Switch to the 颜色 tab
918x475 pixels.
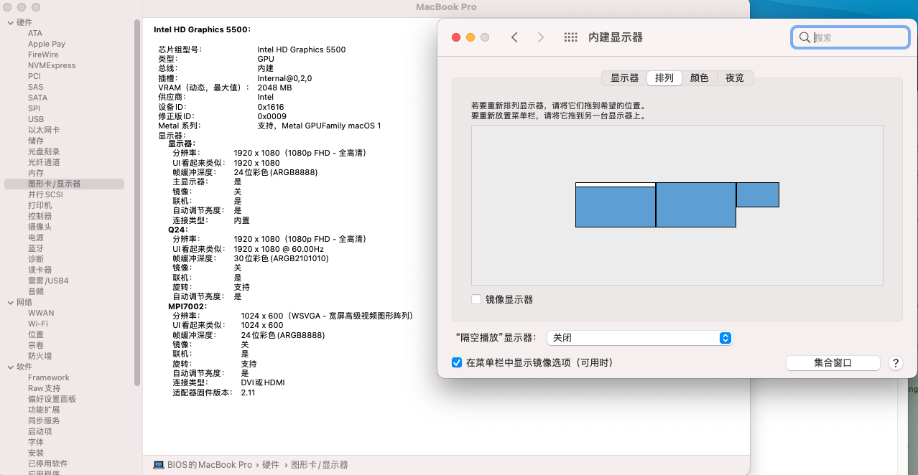point(700,77)
